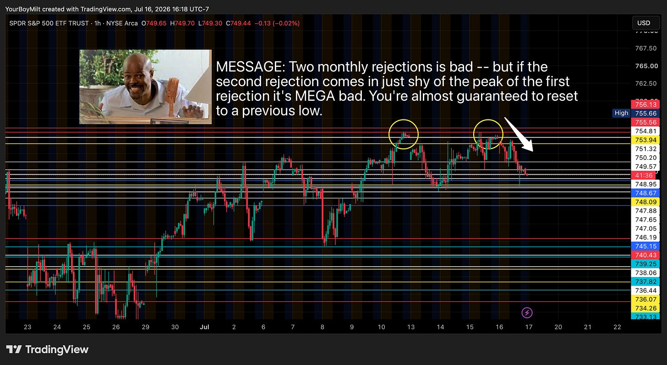Screen dimensions: 667x365
Task: Click the 746.19 price label
Action: coord(646,237)
